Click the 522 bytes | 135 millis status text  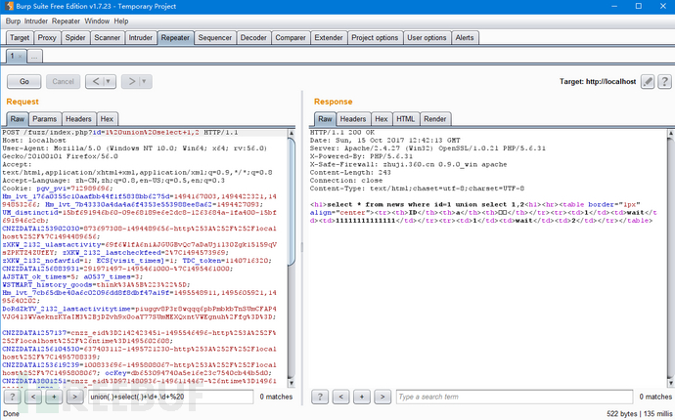(x=639, y=413)
